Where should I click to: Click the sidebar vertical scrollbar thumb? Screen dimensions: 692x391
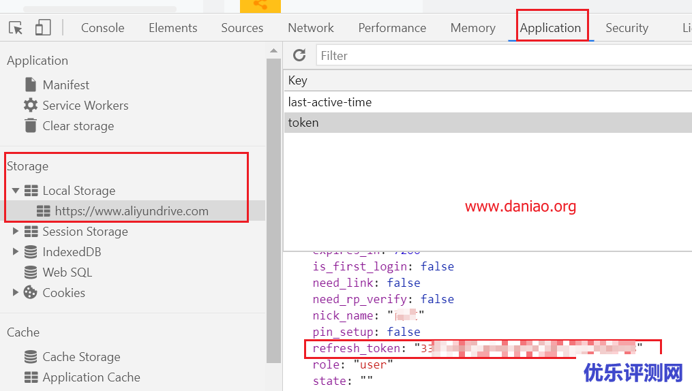pyautogui.click(x=273, y=210)
